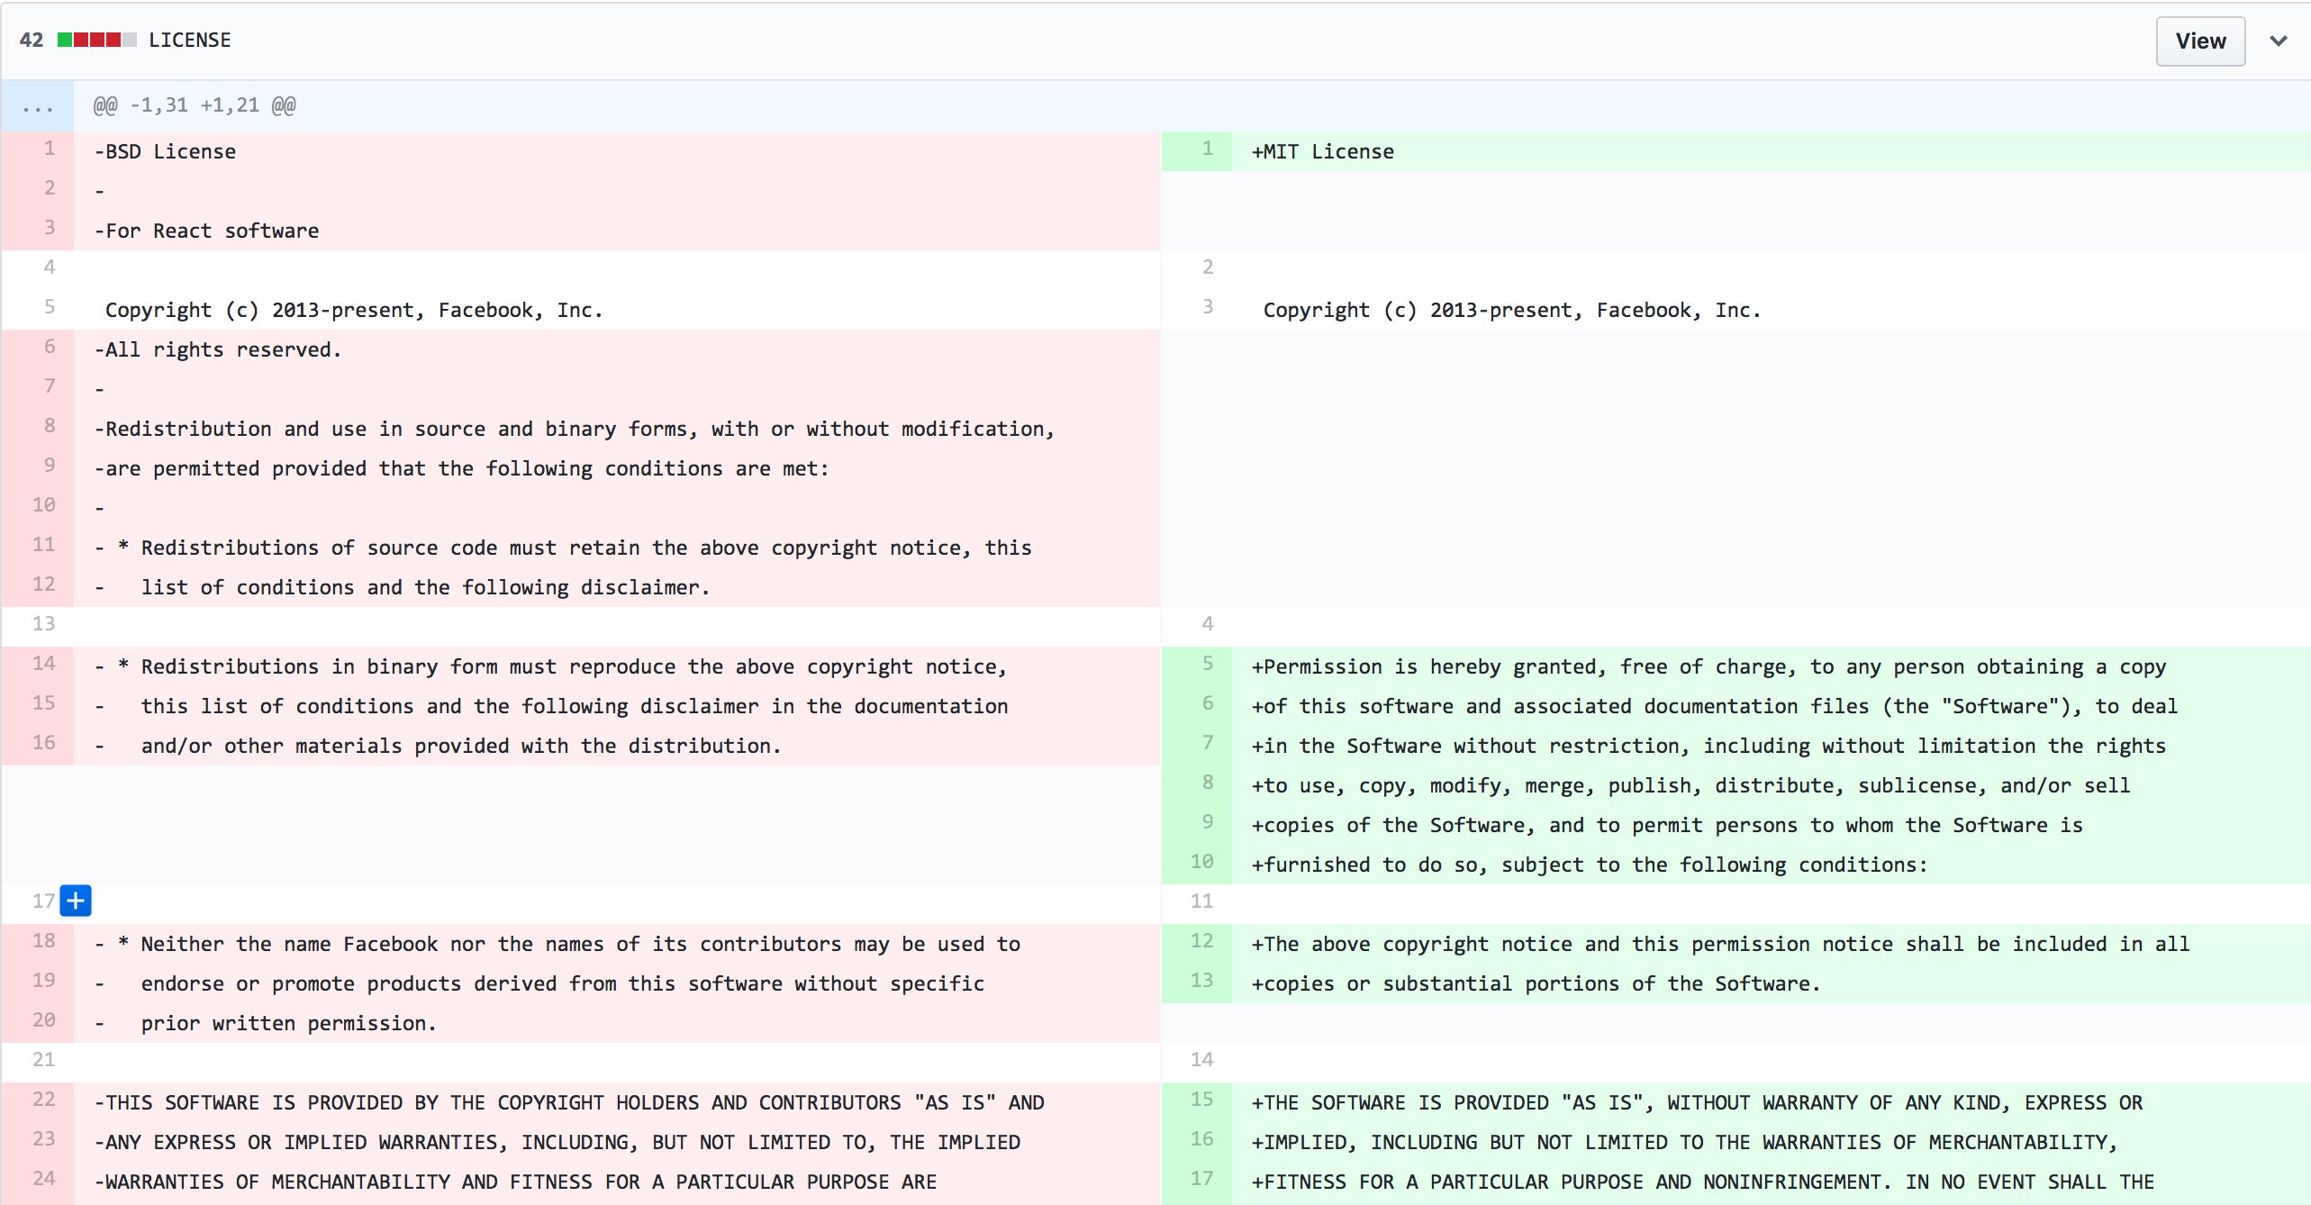Click the 42 changes count in file header

32,40
